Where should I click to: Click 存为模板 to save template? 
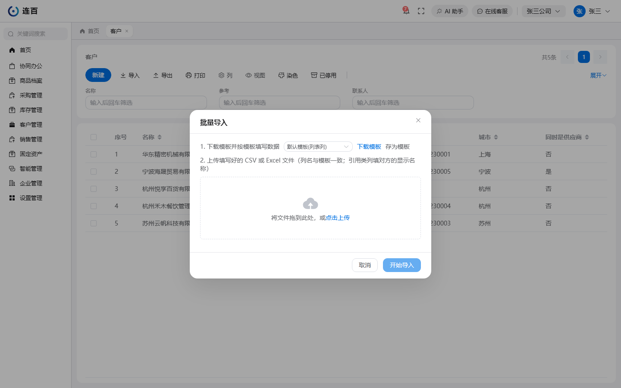(398, 147)
